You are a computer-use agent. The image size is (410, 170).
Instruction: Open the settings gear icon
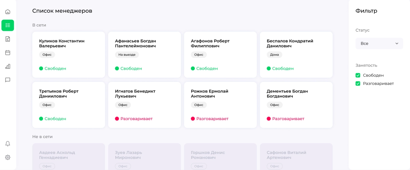point(8,158)
